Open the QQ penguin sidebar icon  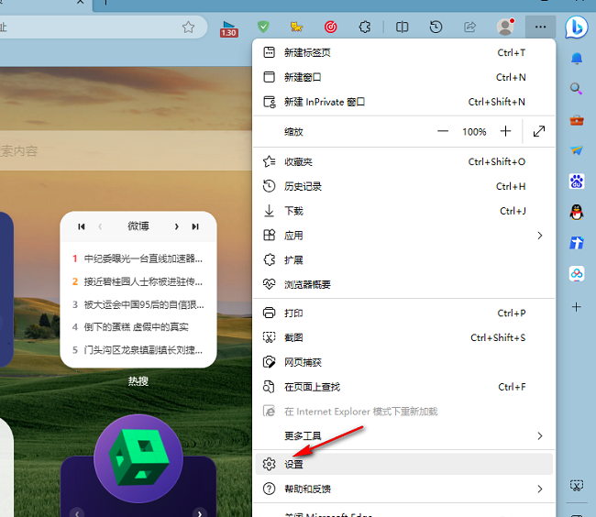[577, 213]
